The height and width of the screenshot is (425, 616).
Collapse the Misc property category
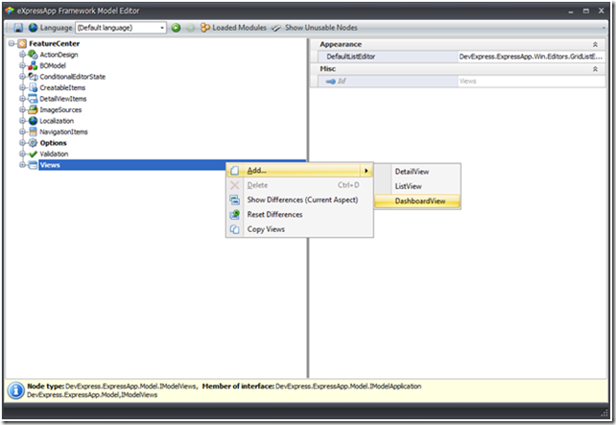(x=595, y=69)
